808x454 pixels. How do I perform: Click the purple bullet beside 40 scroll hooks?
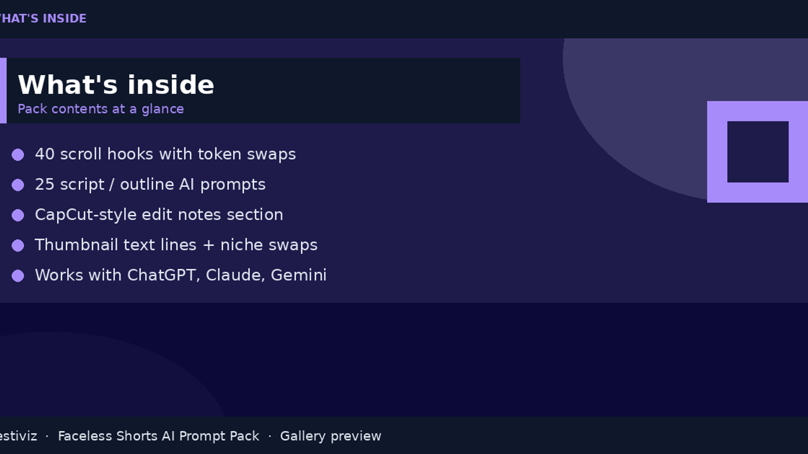18,155
